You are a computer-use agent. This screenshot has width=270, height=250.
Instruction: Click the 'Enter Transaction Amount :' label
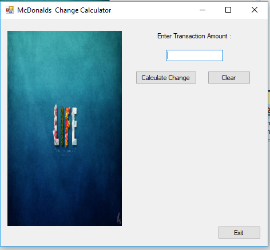[194, 36]
